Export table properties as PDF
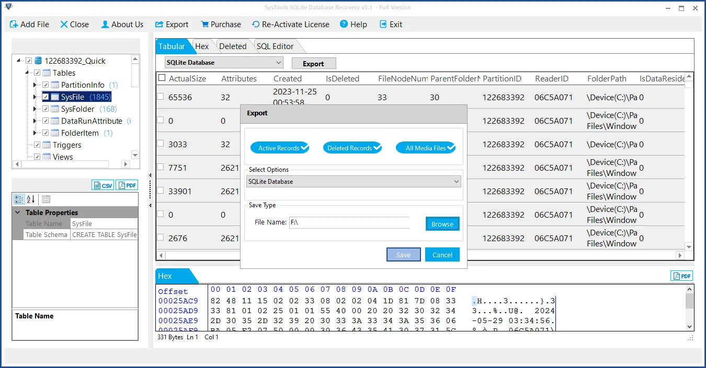 (127, 185)
